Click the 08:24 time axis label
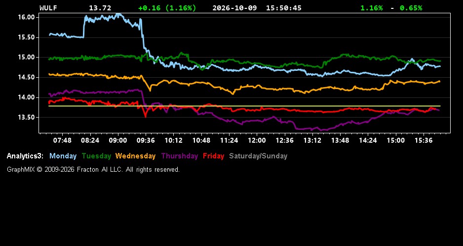 90,141
